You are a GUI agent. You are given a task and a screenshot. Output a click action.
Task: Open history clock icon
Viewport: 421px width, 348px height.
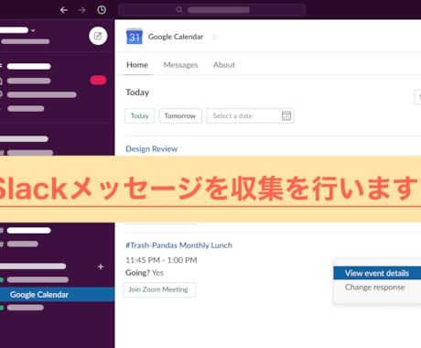coord(102,10)
